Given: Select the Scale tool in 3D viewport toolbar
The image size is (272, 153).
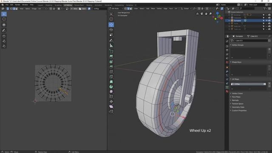Looking at the screenshot, I should click(111, 35).
